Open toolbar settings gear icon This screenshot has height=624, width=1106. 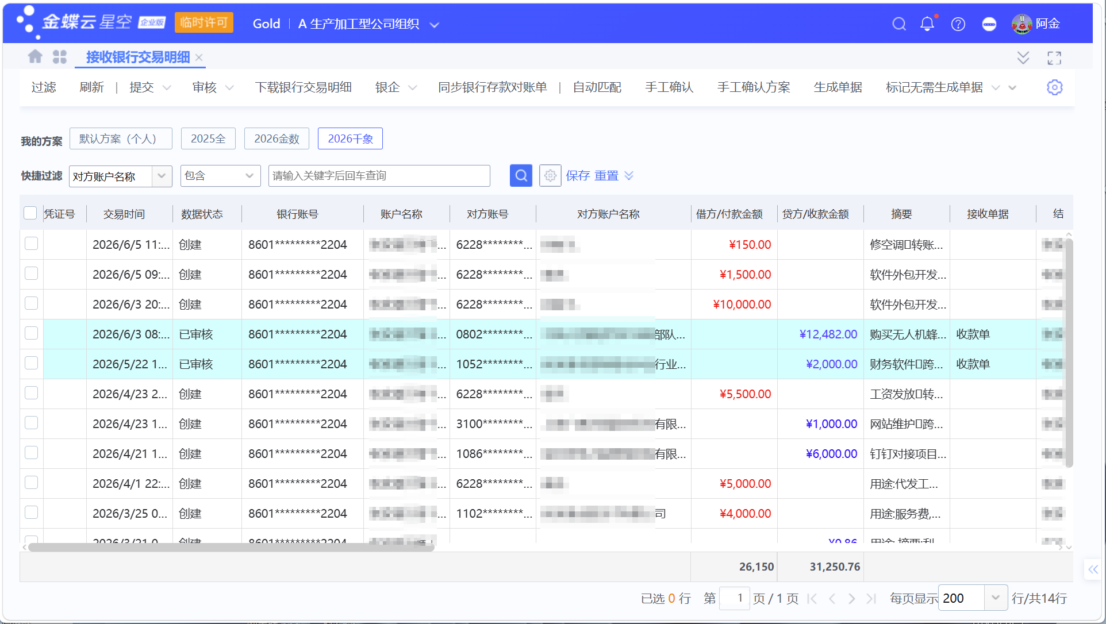tap(1054, 87)
